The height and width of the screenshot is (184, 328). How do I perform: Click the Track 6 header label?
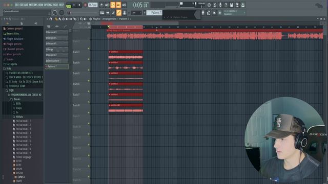pyautogui.click(x=76, y=84)
